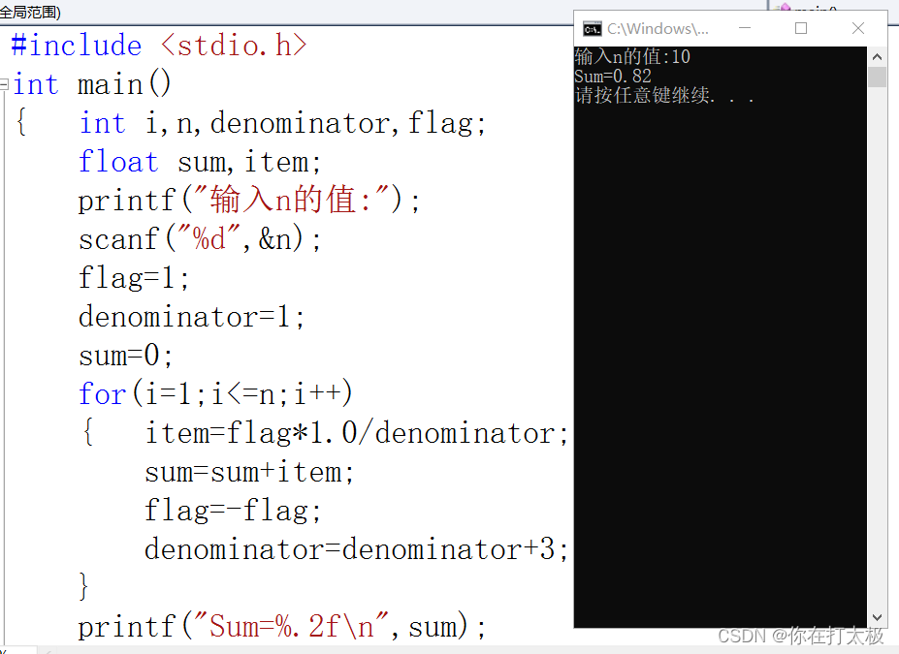Viewport: 899px width, 654px height.
Task: Click the printf("Sum=%.2f\n",sum) line
Action: coord(282,627)
